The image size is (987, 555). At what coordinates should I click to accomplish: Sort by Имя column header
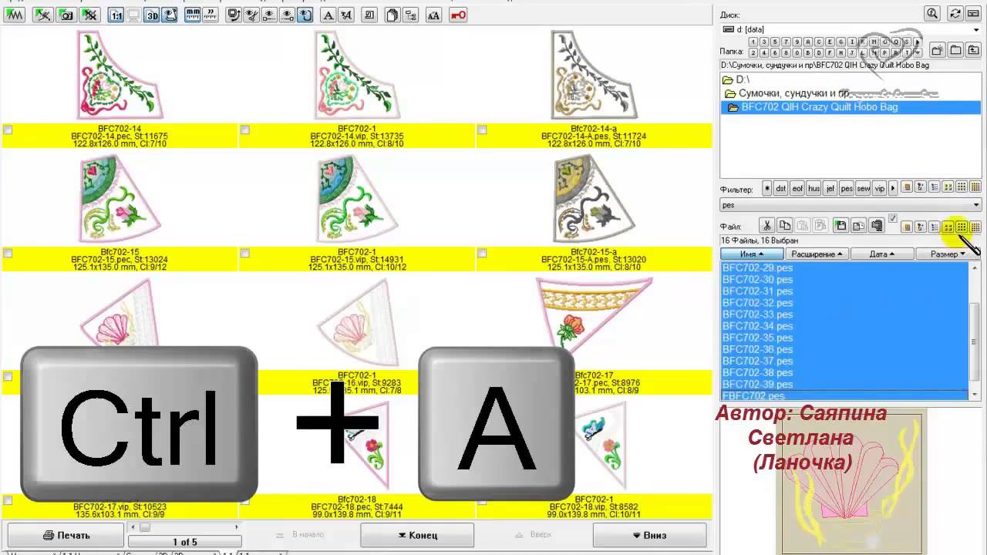pyautogui.click(x=752, y=254)
